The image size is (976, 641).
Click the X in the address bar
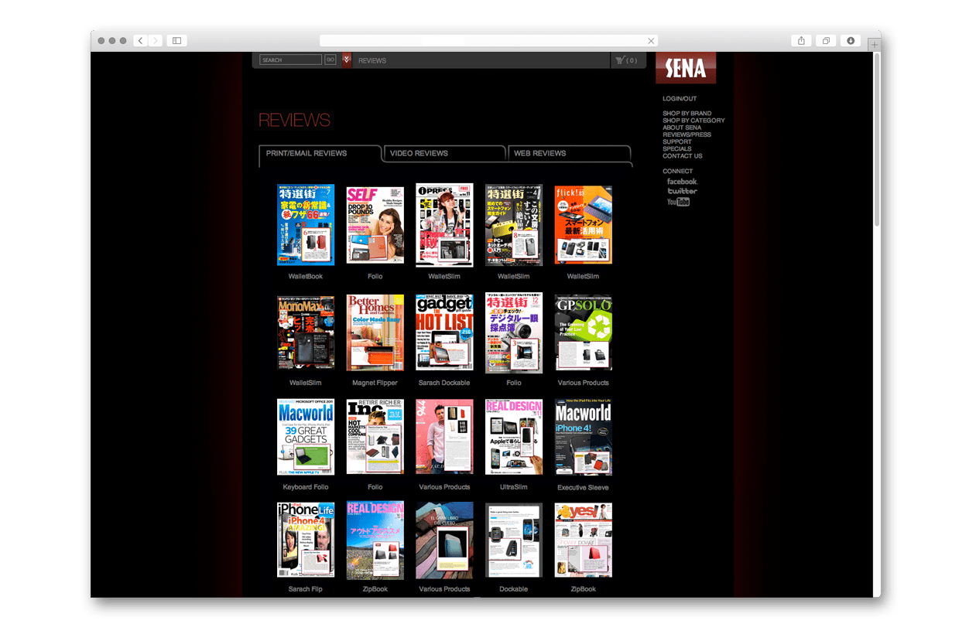pos(651,41)
